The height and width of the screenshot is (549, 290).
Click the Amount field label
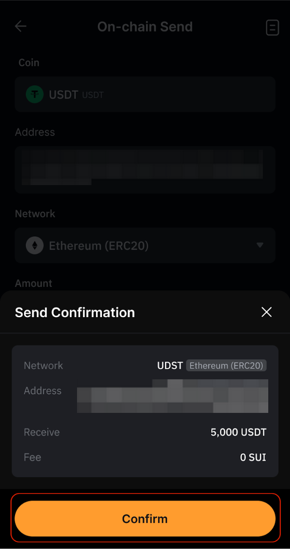(x=34, y=284)
